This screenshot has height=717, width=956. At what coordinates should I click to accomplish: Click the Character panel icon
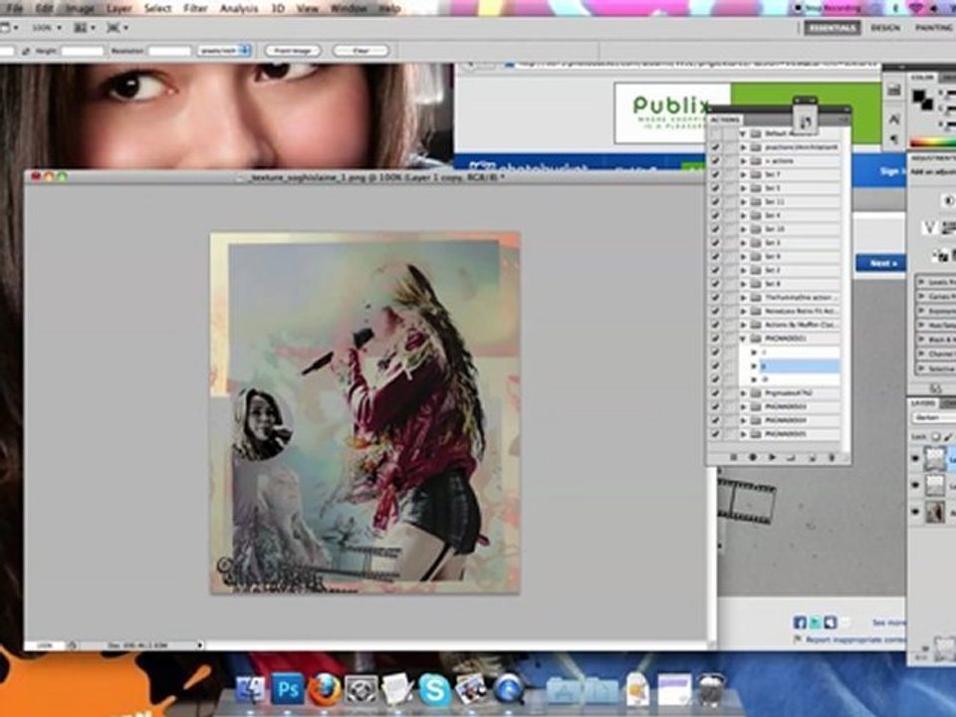coord(894,119)
